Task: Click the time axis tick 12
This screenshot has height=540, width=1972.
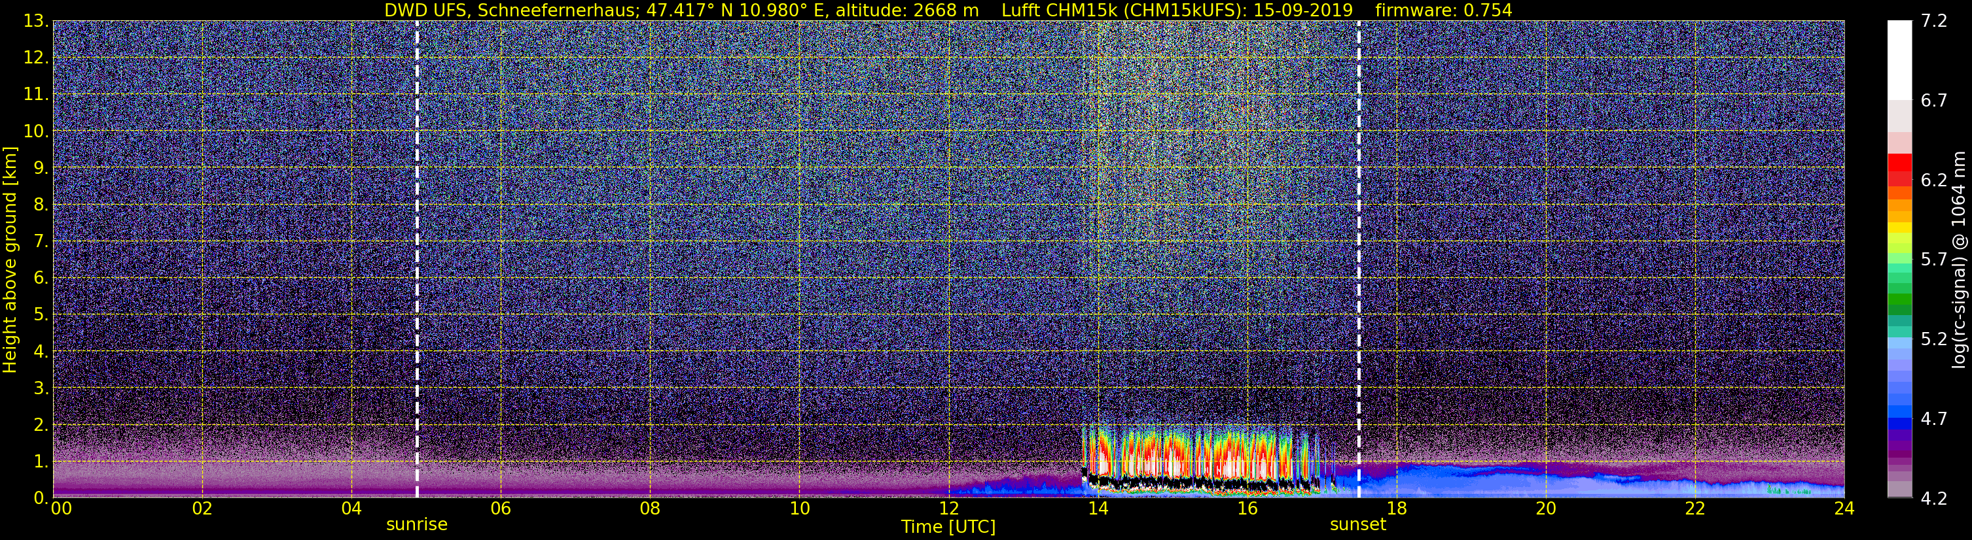Action: [x=948, y=509]
